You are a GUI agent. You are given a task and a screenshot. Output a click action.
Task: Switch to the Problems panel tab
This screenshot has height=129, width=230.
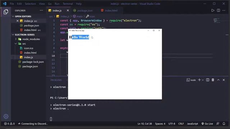click(56, 80)
